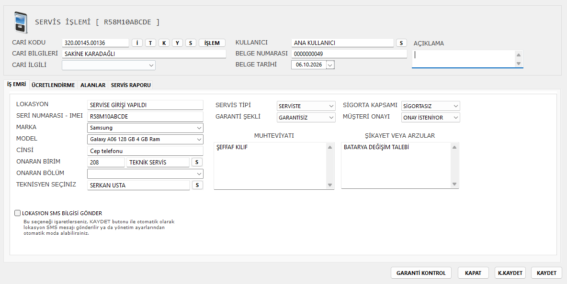This screenshot has width=567, height=284.
Task: Expand the CARİ İLGİLİ dropdown
Action: pos(151,66)
